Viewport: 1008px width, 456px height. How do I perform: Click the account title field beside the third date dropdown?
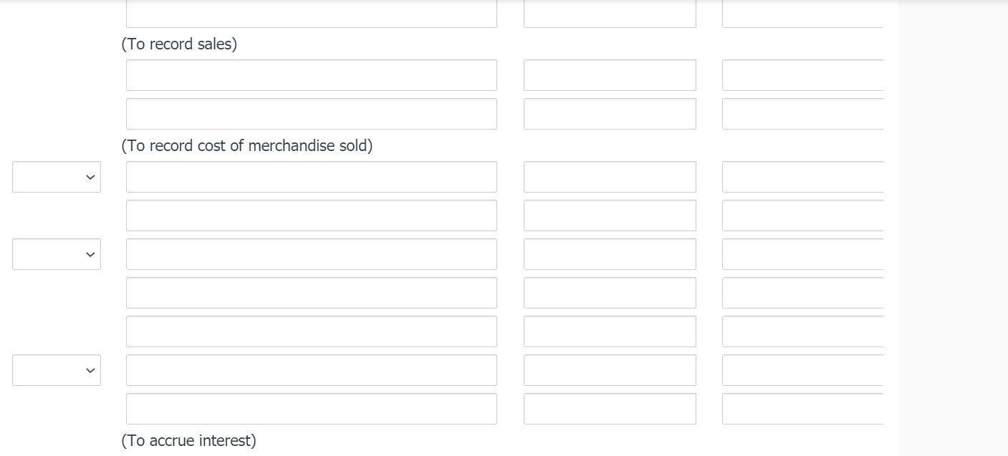(x=312, y=370)
